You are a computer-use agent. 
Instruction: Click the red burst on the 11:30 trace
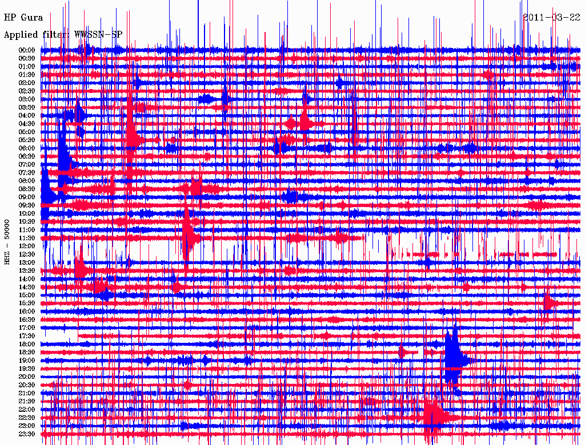pos(187,235)
